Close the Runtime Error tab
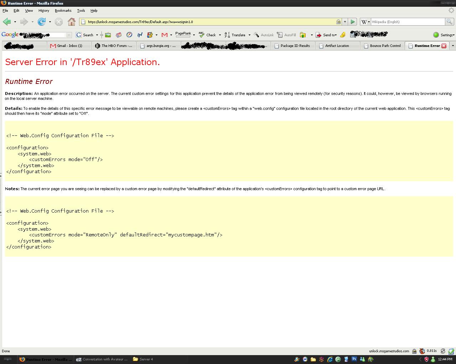Screen dimensions: 456x364 coord(444,45)
